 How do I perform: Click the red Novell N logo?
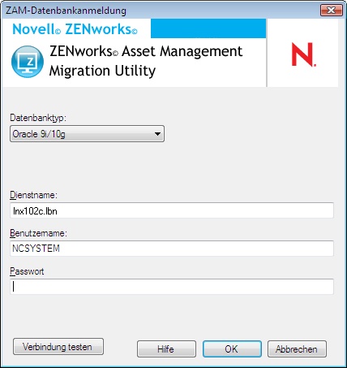pyautogui.click(x=303, y=54)
